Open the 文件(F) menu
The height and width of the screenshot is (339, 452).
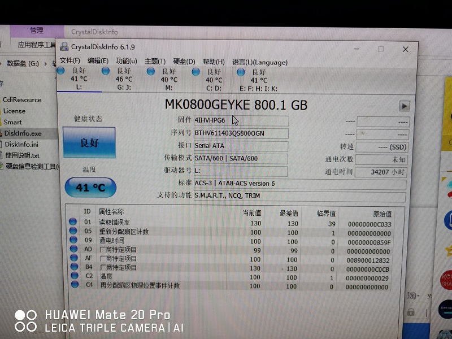pos(69,60)
